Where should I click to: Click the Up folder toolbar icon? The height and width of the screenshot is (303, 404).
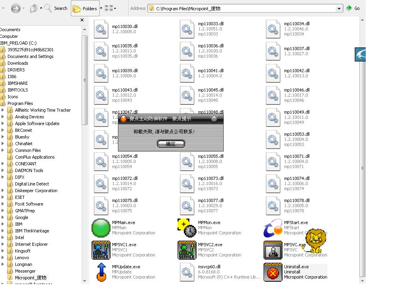click(x=34, y=9)
